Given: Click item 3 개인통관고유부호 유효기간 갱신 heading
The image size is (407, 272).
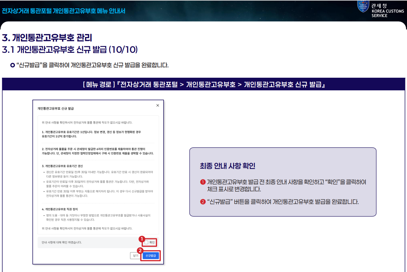Looking at the screenshot, I should (62, 166).
